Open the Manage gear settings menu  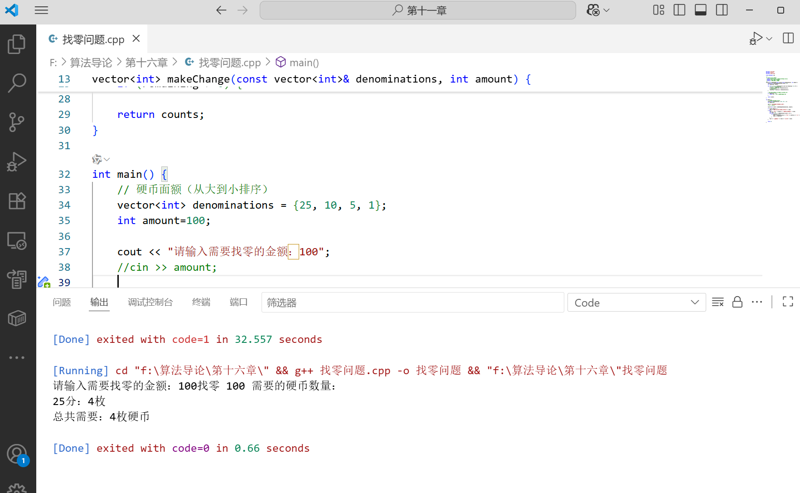(x=17, y=489)
